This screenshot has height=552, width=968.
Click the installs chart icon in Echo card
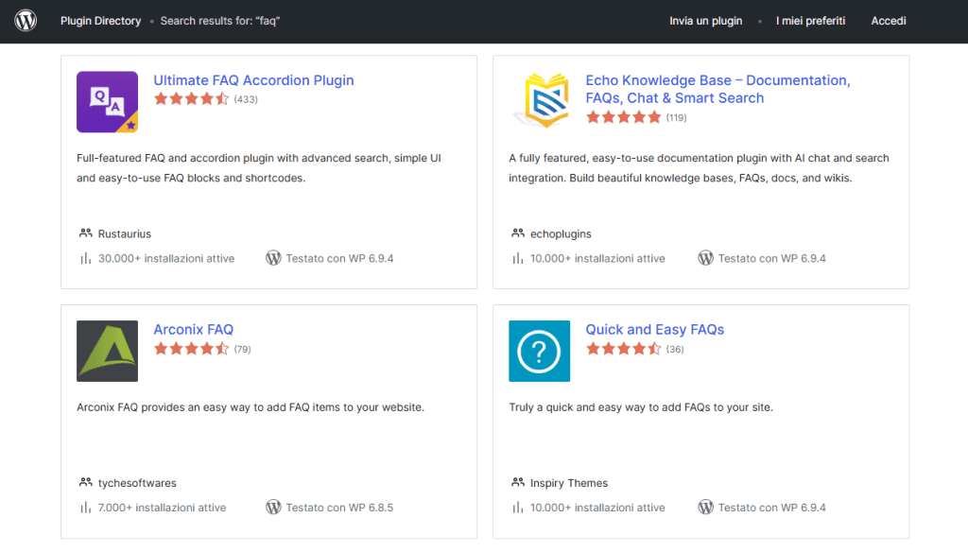click(517, 258)
